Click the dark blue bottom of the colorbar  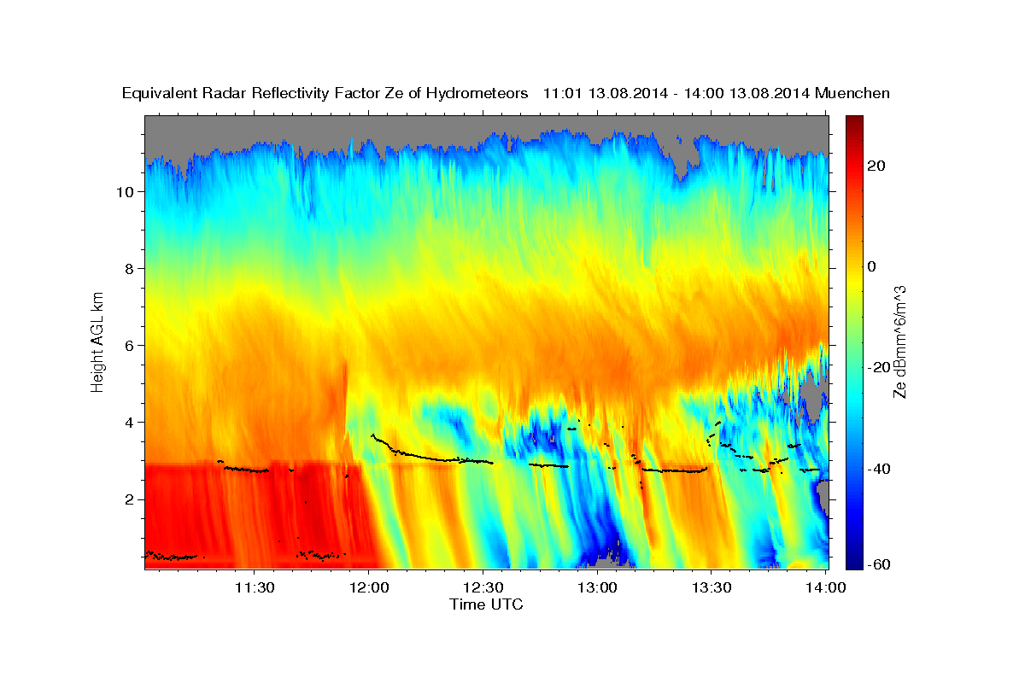coord(854,562)
